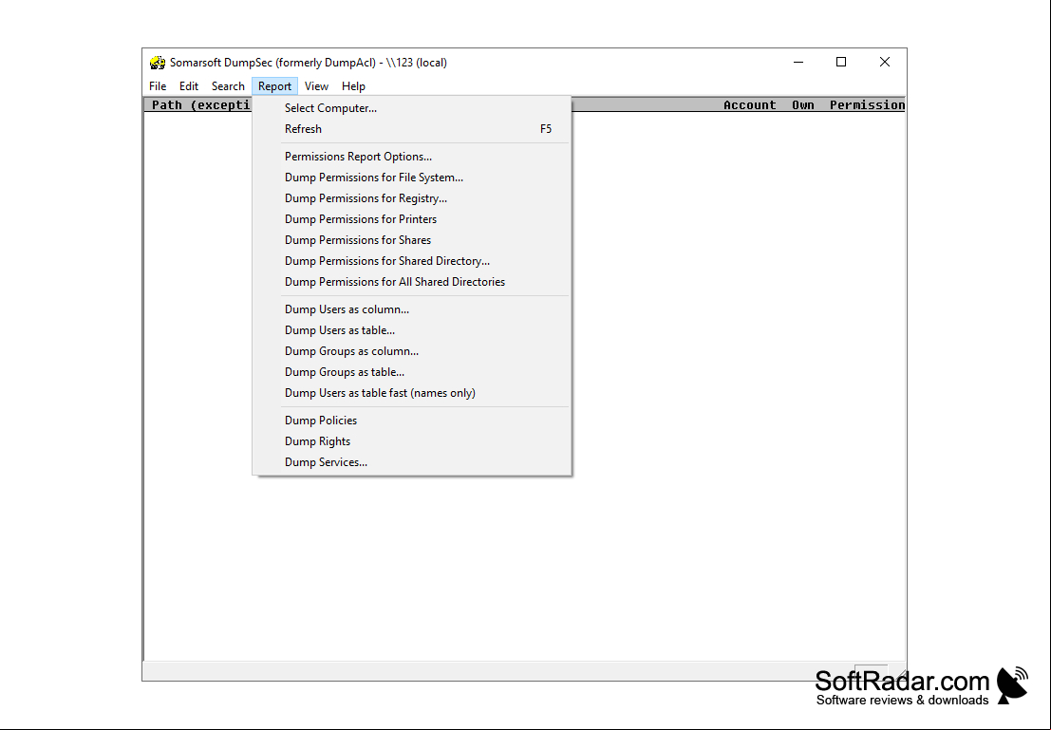The height and width of the screenshot is (730, 1051).
Task: Select Dump Permissions for All Shared Directories
Action: click(411, 282)
